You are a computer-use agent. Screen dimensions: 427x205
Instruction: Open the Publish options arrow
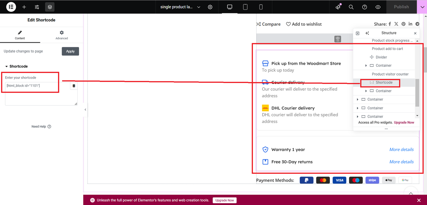[422, 7]
